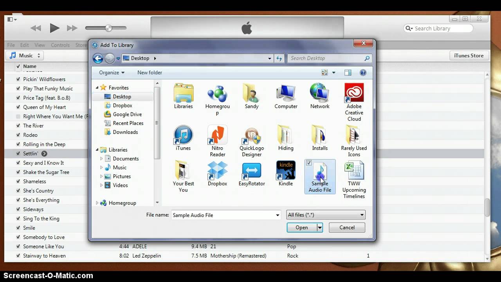The image size is (501, 282).
Task: Click the Cancel button
Action: tap(347, 228)
